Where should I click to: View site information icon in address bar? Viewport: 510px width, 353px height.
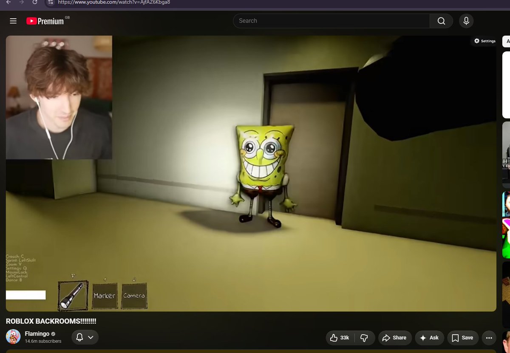pos(50,2)
